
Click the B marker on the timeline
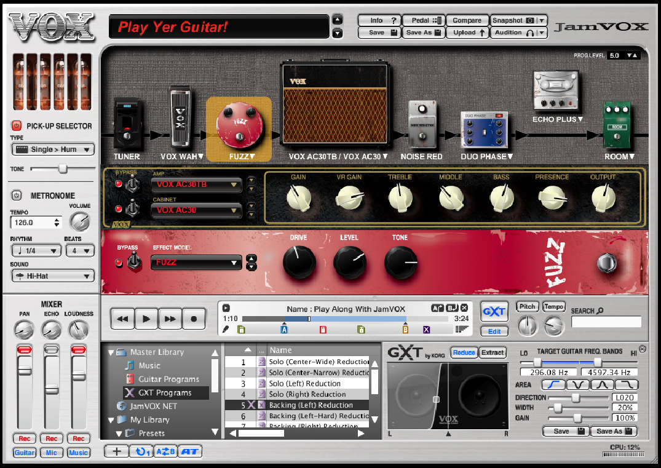click(405, 329)
